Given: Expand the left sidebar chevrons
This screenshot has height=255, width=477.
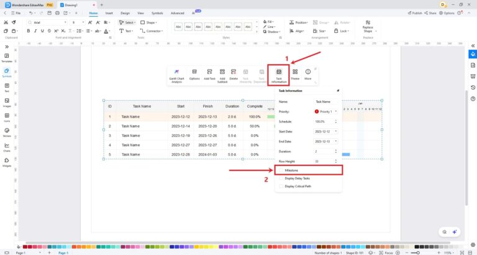Looking at the screenshot, I should 7,47.
